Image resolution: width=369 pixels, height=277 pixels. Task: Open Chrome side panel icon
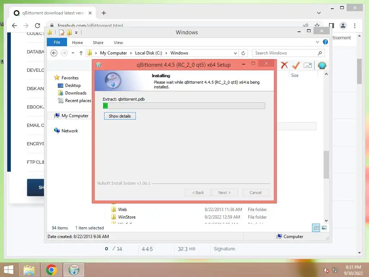[332, 26]
